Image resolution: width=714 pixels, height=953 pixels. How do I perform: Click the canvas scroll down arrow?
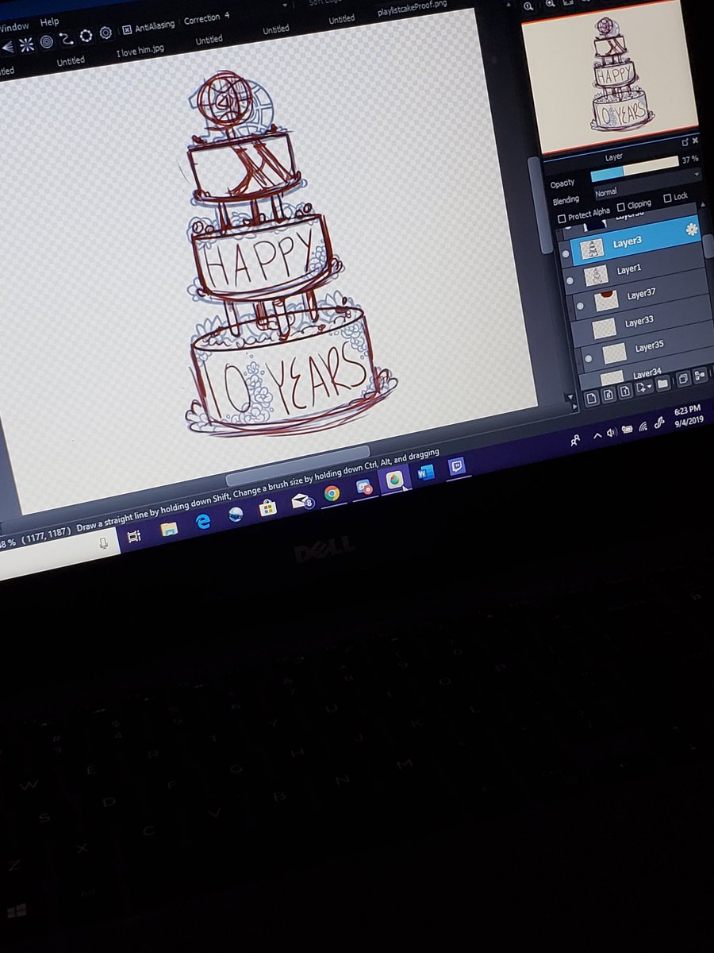click(569, 399)
